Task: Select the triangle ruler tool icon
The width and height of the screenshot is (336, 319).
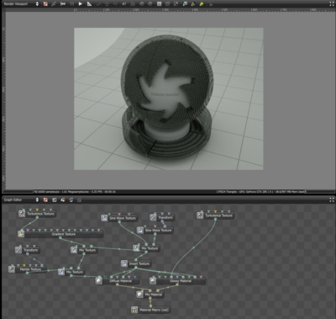Action: (89, 3)
